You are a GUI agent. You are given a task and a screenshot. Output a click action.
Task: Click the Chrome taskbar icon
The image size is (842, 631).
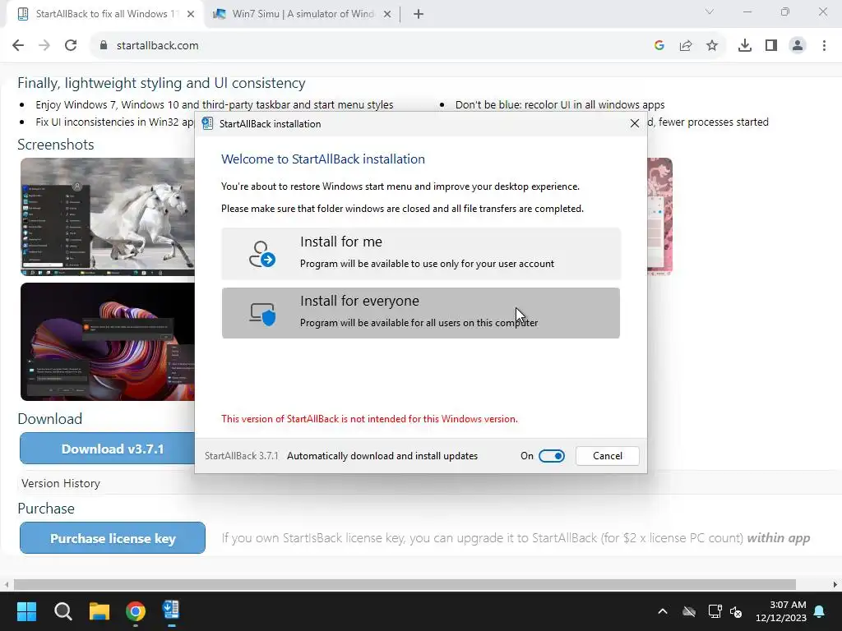pyautogui.click(x=136, y=611)
